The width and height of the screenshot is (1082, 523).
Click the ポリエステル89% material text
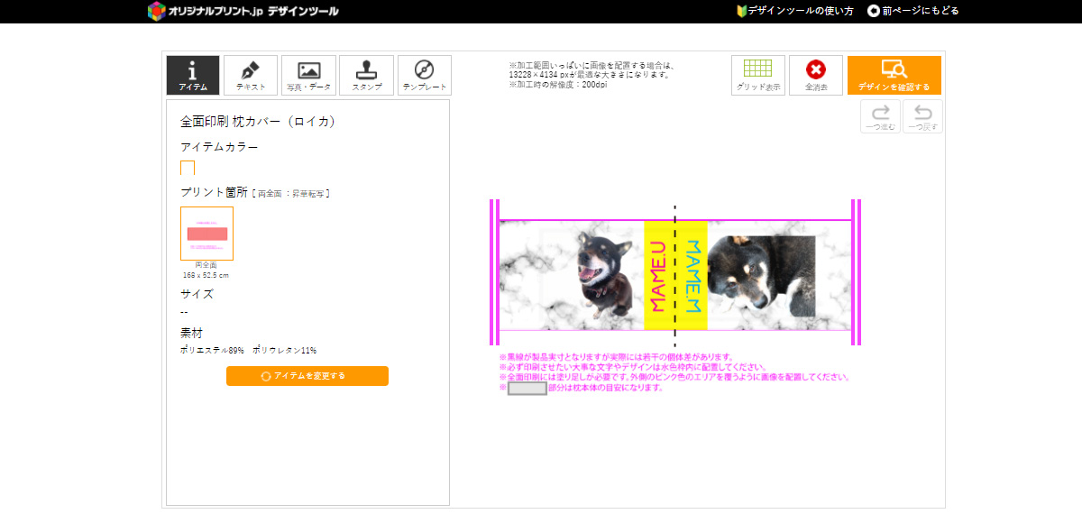click(x=213, y=350)
